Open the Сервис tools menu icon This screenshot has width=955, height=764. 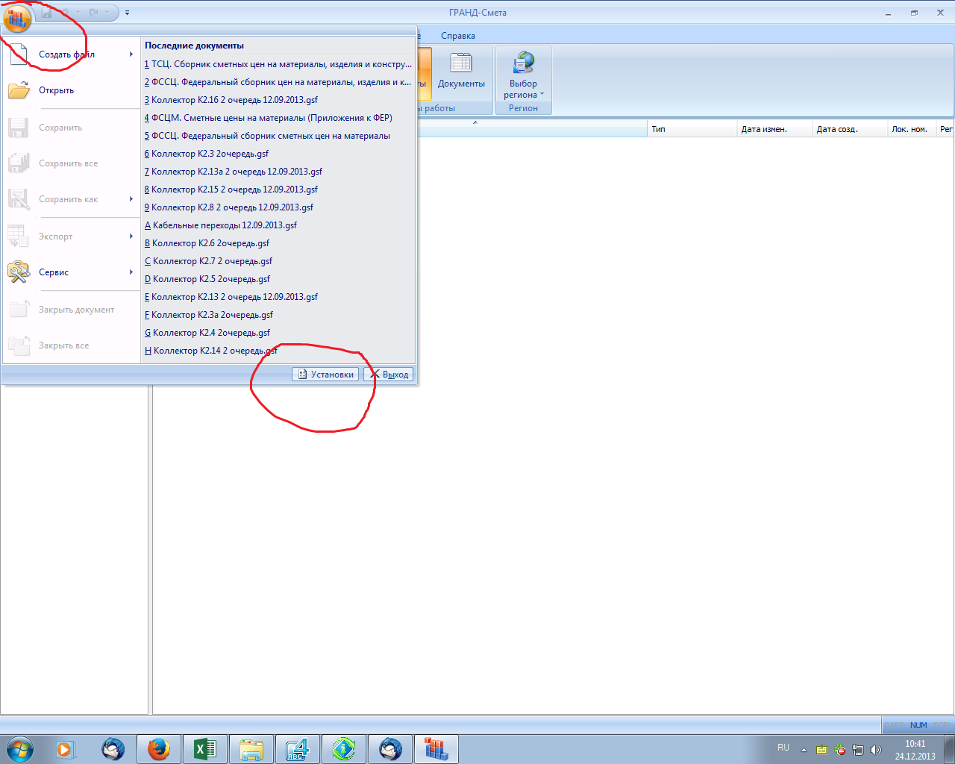tap(19, 272)
